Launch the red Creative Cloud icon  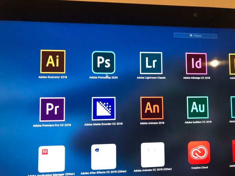click(x=199, y=153)
